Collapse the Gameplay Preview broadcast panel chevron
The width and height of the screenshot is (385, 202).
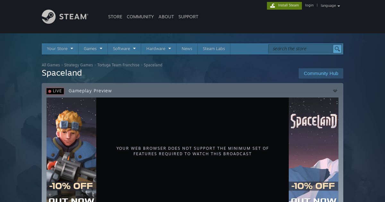335,91
